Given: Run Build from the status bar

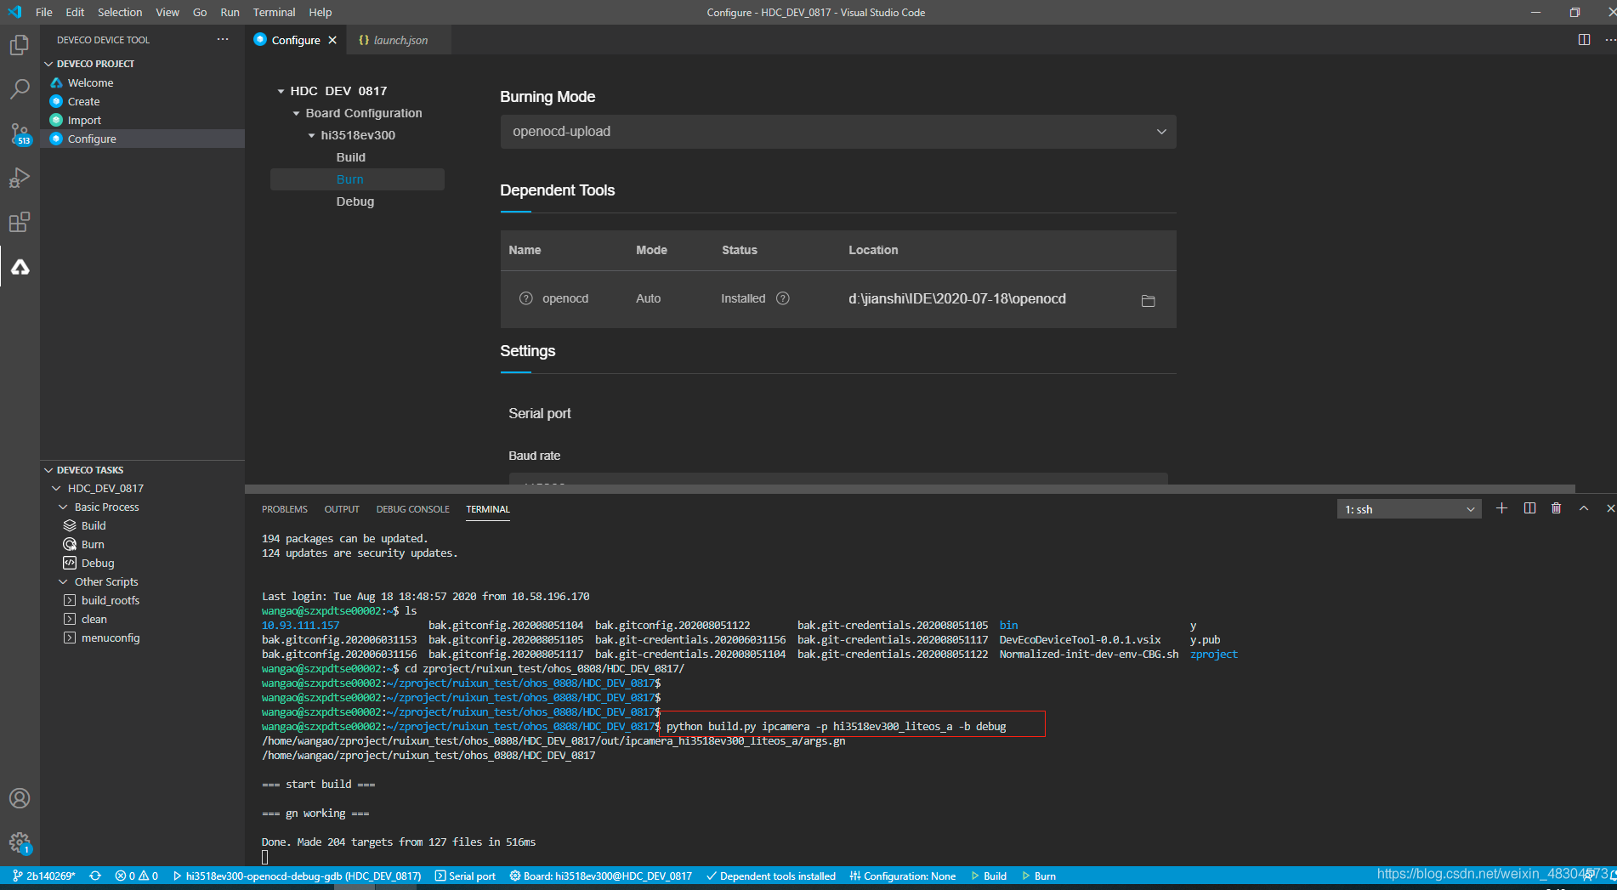Looking at the screenshot, I should pyautogui.click(x=989, y=876).
